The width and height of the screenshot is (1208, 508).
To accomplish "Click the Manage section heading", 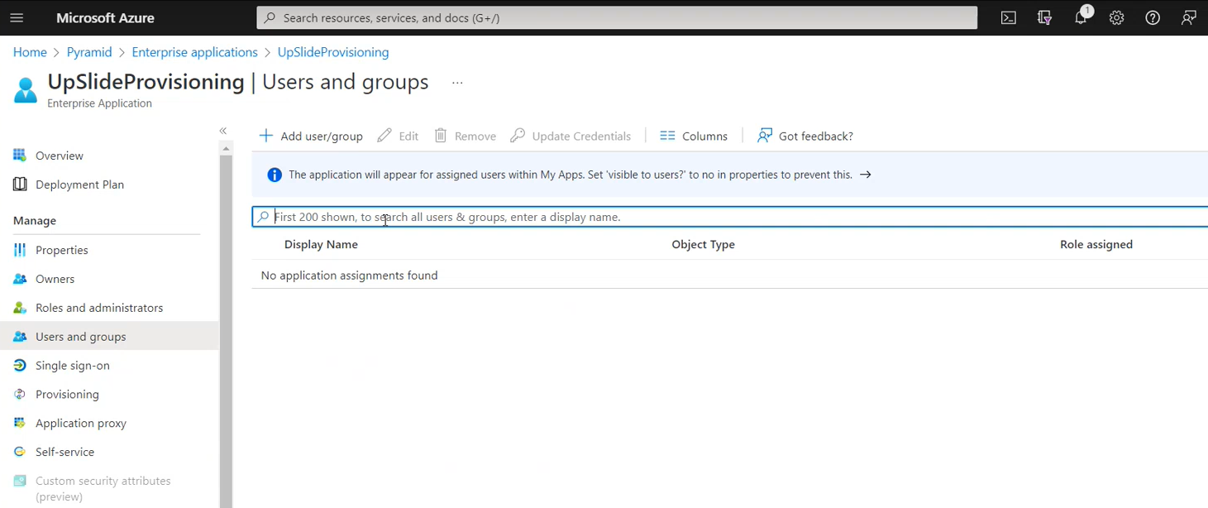I will pos(35,221).
